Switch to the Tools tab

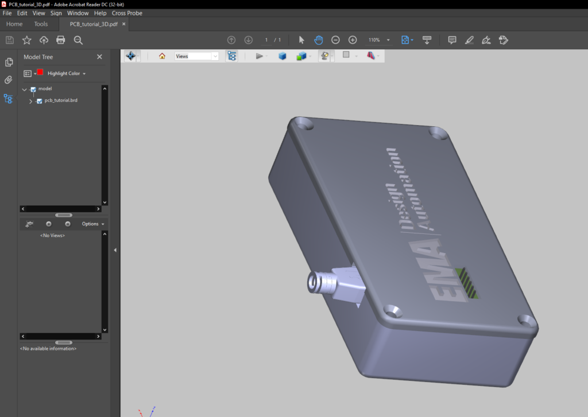tap(41, 24)
